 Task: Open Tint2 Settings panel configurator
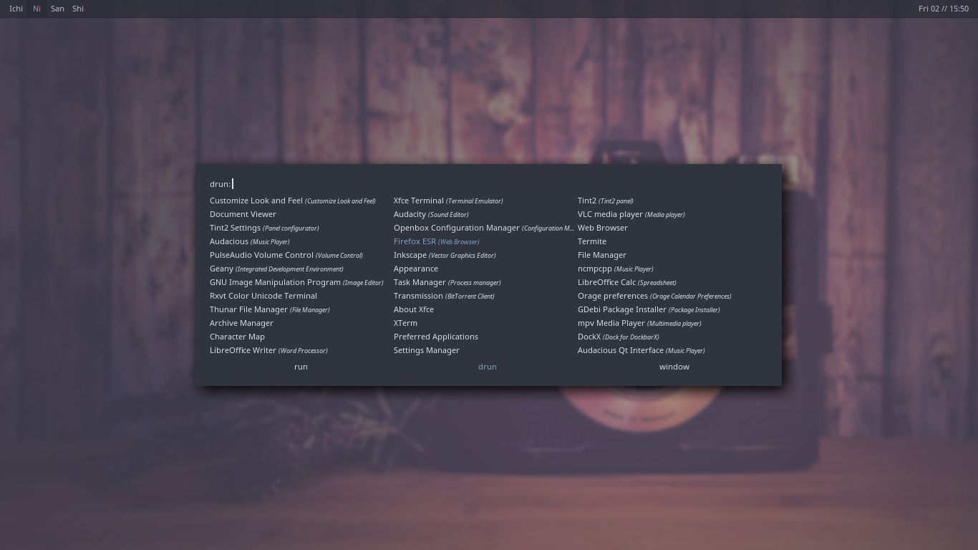pos(235,228)
